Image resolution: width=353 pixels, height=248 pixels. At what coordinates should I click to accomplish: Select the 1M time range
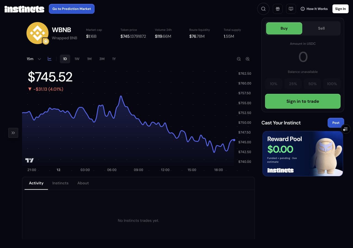(x=89, y=59)
